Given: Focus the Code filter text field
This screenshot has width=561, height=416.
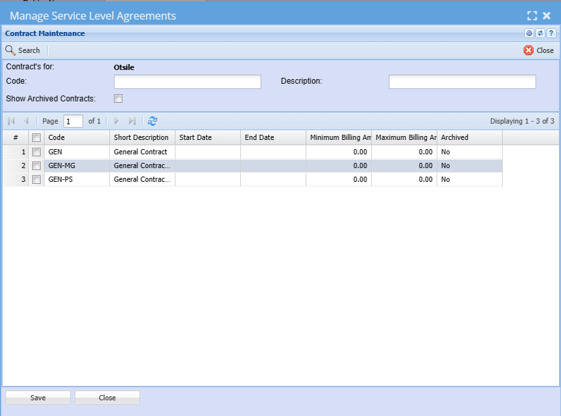Looking at the screenshot, I should (x=187, y=82).
